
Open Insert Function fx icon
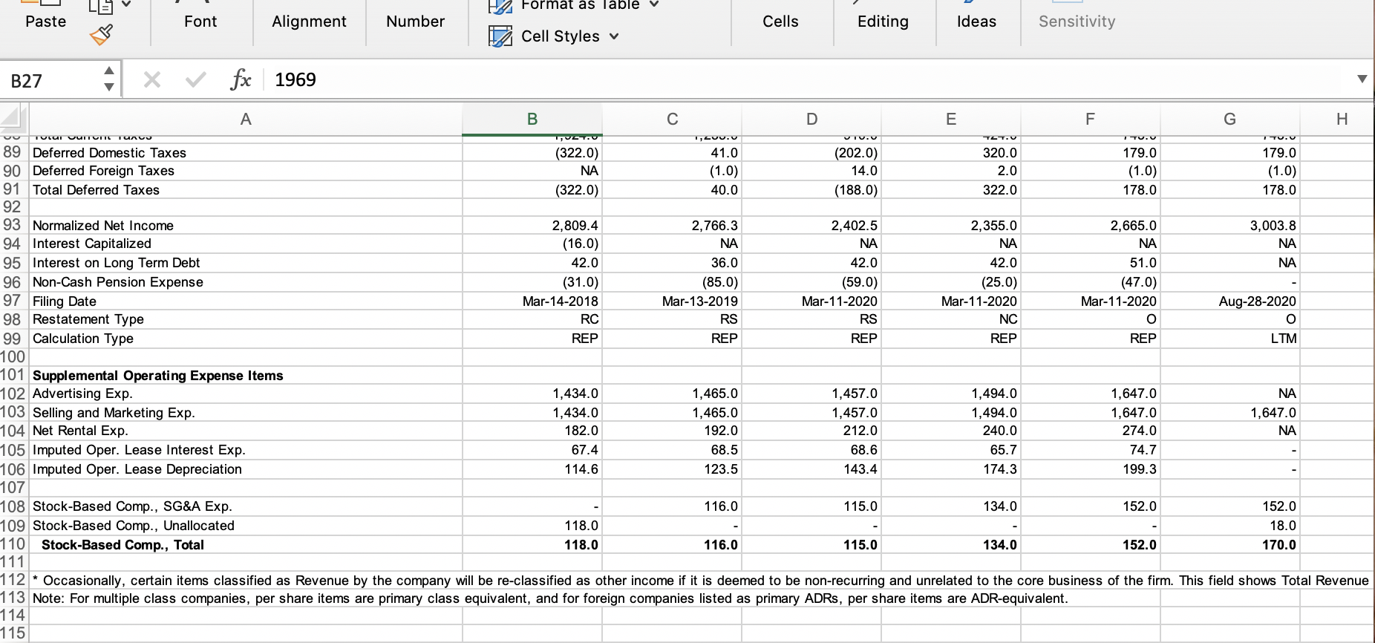coord(241,79)
